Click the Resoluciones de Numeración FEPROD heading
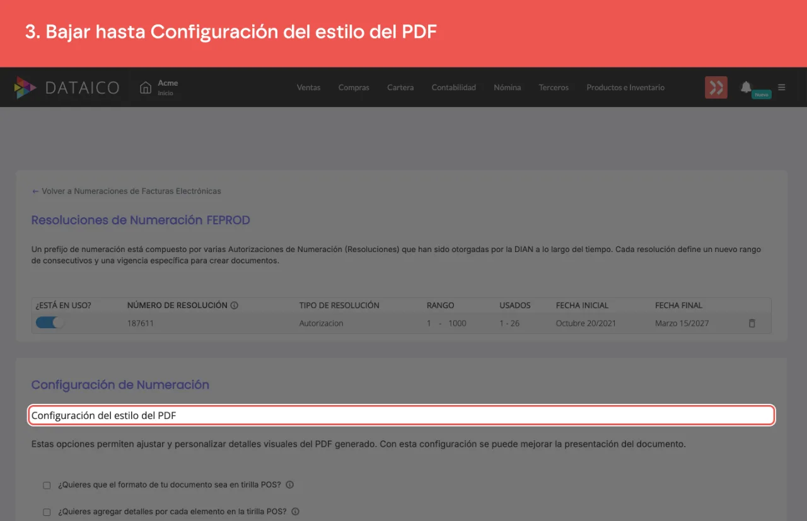The image size is (807, 521). point(141,220)
